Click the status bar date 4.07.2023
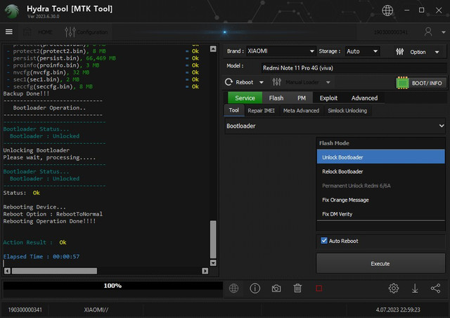This screenshot has width=450, height=318. coord(398,310)
